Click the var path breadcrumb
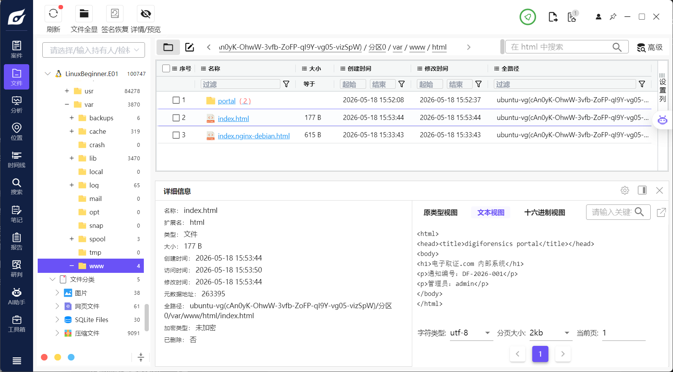The image size is (673, 372). (x=397, y=47)
